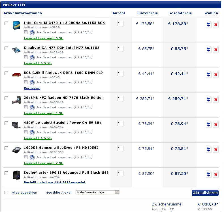Click the Aktualisieren button

pos(205,193)
